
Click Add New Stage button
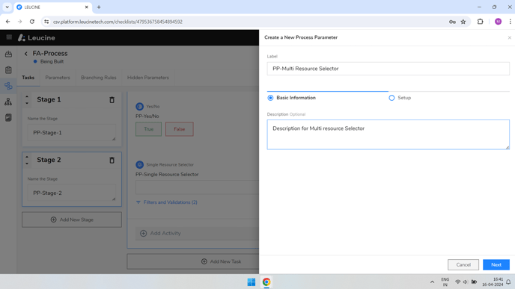point(72,220)
